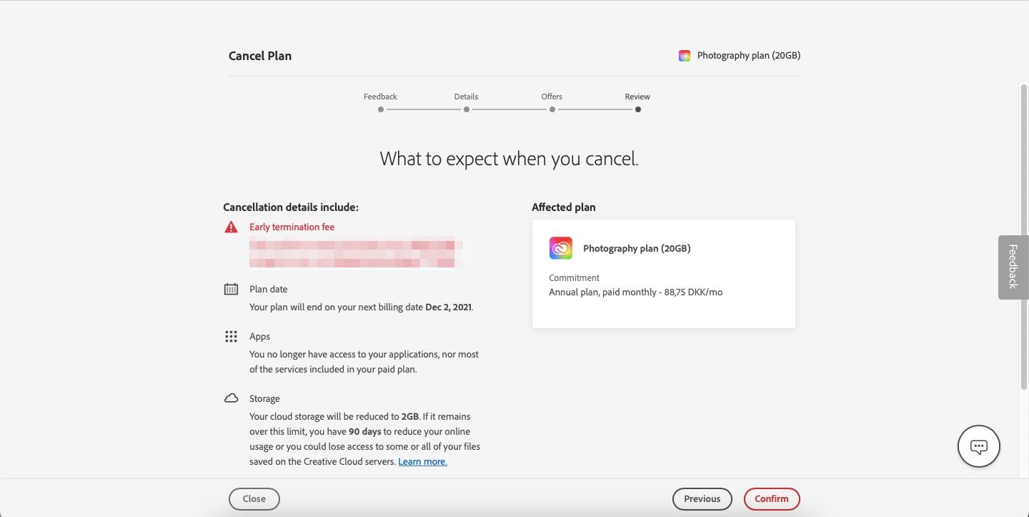Image resolution: width=1029 pixels, height=517 pixels.
Task: Click the Photography plan (20GB) header label
Action: point(749,56)
